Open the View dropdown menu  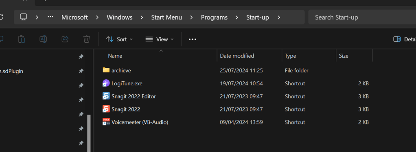click(160, 39)
